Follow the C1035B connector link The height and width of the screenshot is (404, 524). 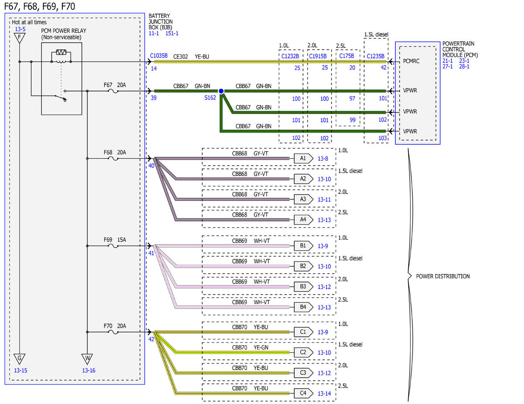click(x=159, y=56)
